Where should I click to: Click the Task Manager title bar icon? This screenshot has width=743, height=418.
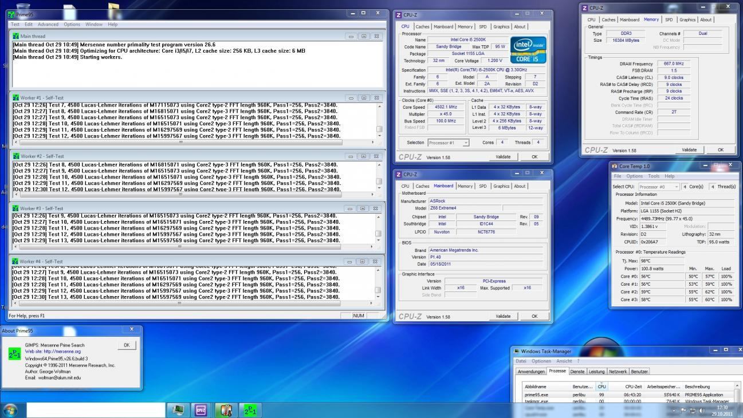(x=516, y=351)
